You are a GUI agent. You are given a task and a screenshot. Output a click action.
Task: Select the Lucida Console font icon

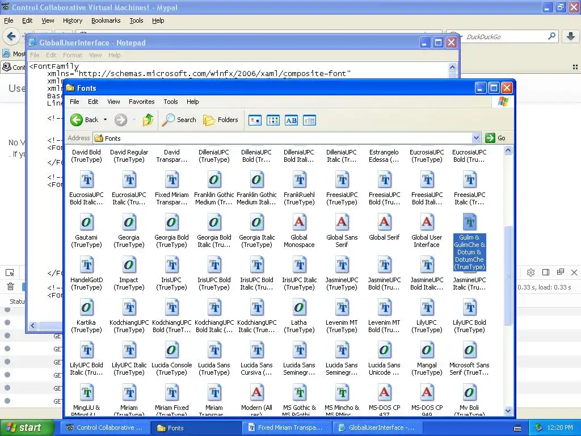point(171,350)
